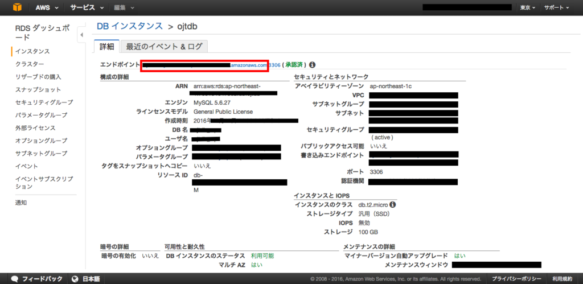Click the ARN arn:aws:rds:ap-northeast- value
The image size is (583, 284).
click(227, 87)
